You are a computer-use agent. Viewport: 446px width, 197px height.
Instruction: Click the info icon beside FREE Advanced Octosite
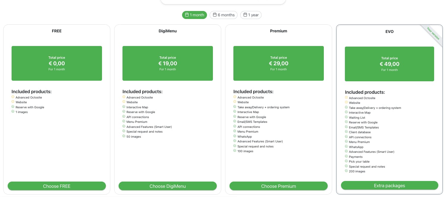(13, 97)
